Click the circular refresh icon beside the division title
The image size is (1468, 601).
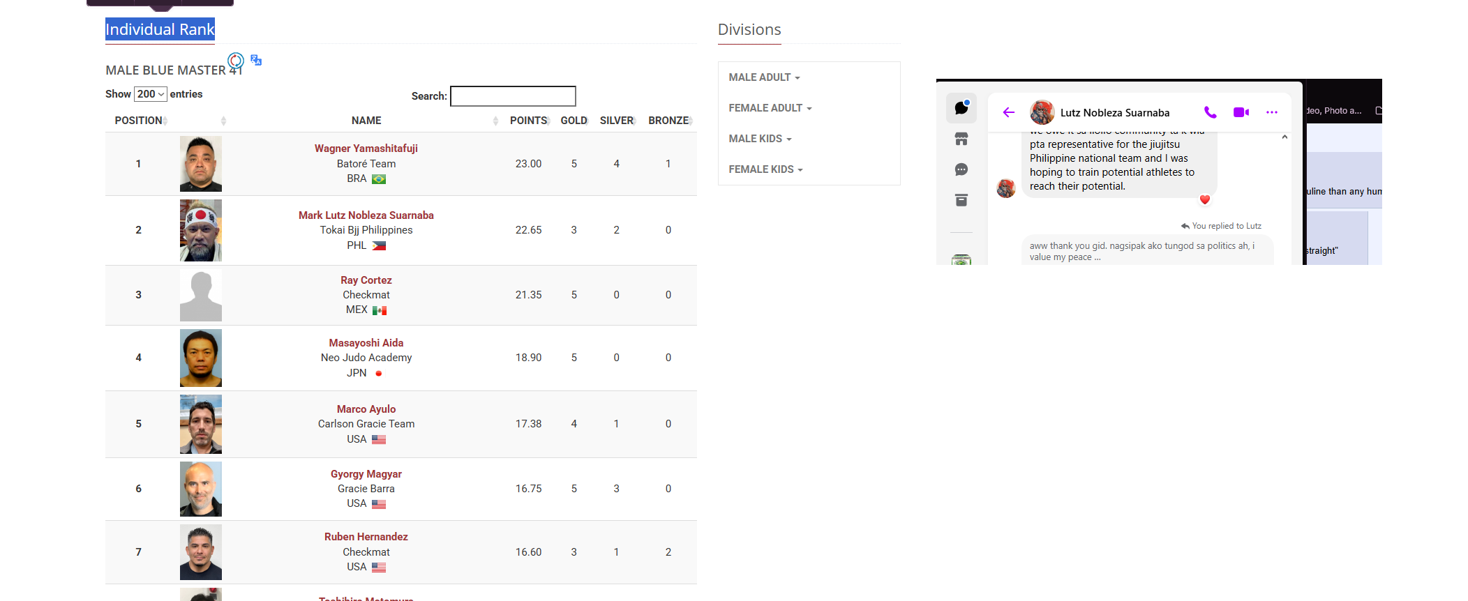coord(236,61)
